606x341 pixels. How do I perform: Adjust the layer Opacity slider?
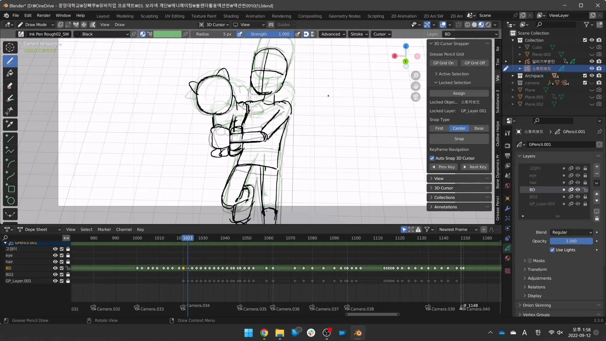[571, 241]
